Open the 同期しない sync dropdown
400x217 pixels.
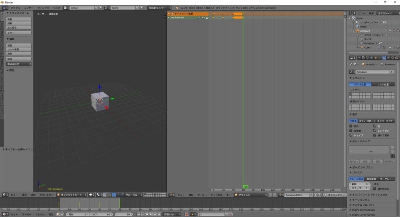(172, 214)
